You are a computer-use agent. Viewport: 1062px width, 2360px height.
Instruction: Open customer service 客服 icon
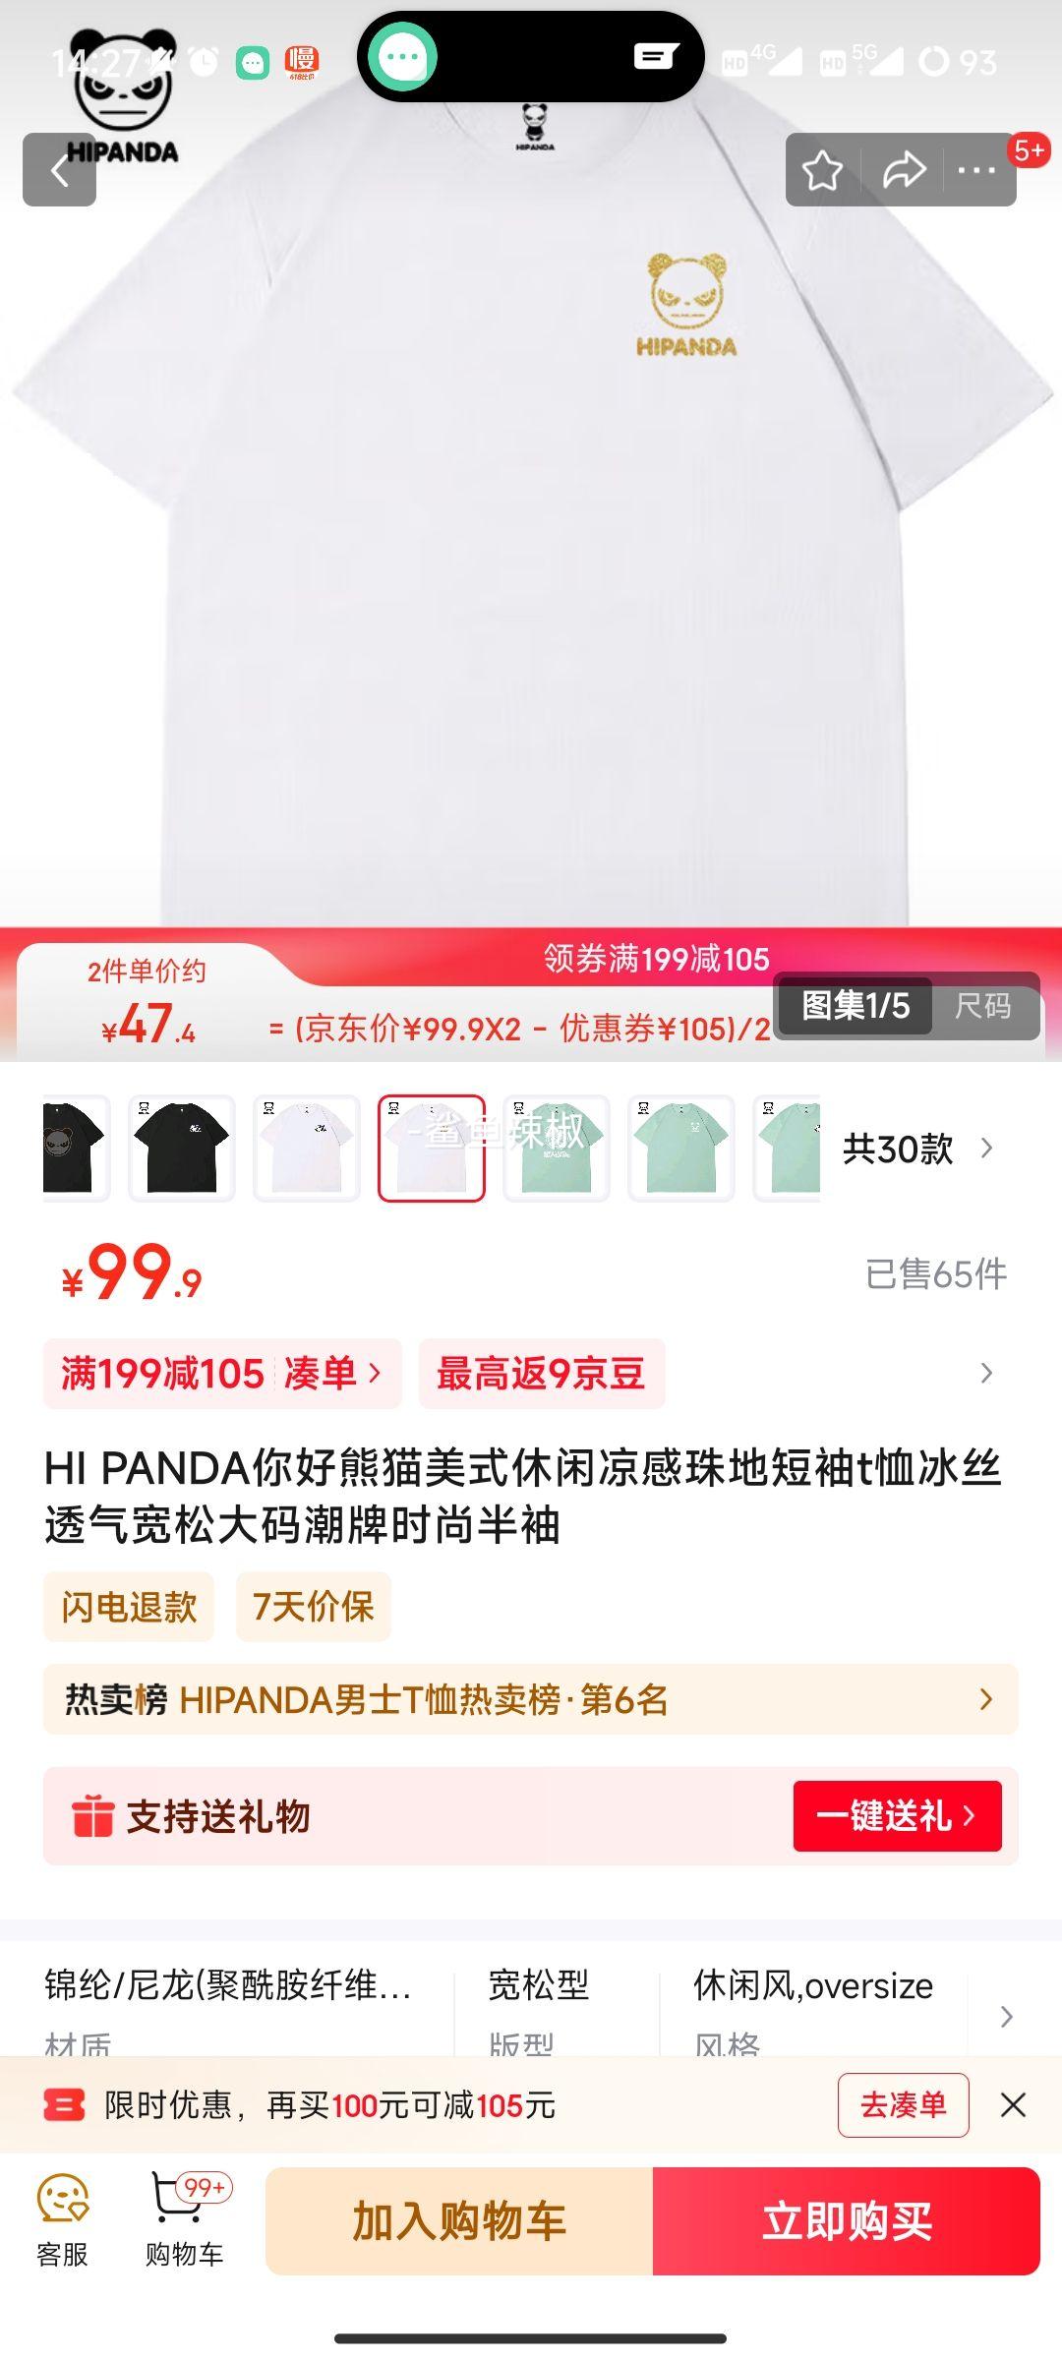63,2220
